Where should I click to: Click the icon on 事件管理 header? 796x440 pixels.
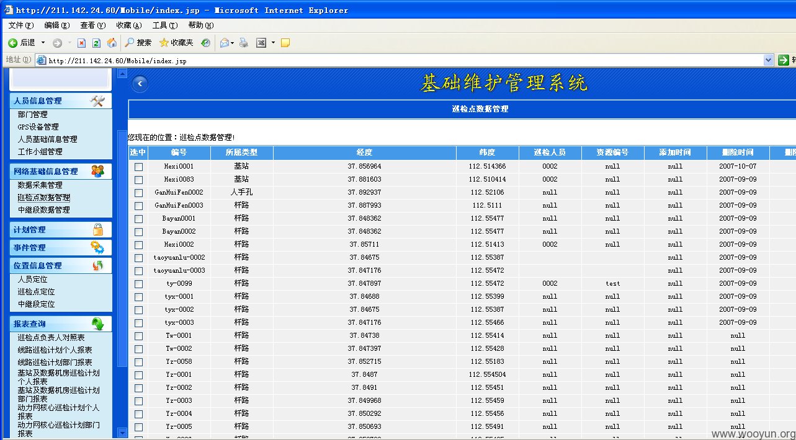97,247
